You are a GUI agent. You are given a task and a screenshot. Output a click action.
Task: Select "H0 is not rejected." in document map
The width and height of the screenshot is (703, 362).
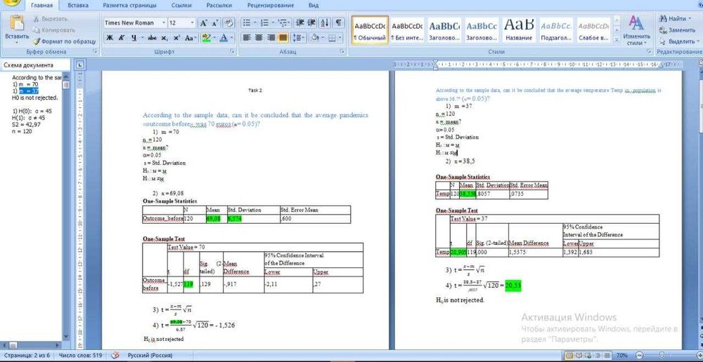click(35, 98)
